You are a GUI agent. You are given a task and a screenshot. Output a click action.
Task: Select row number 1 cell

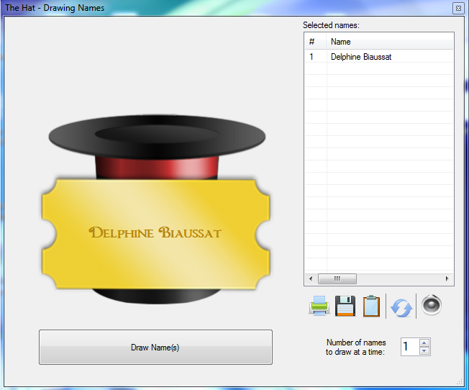click(x=316, y=57)
